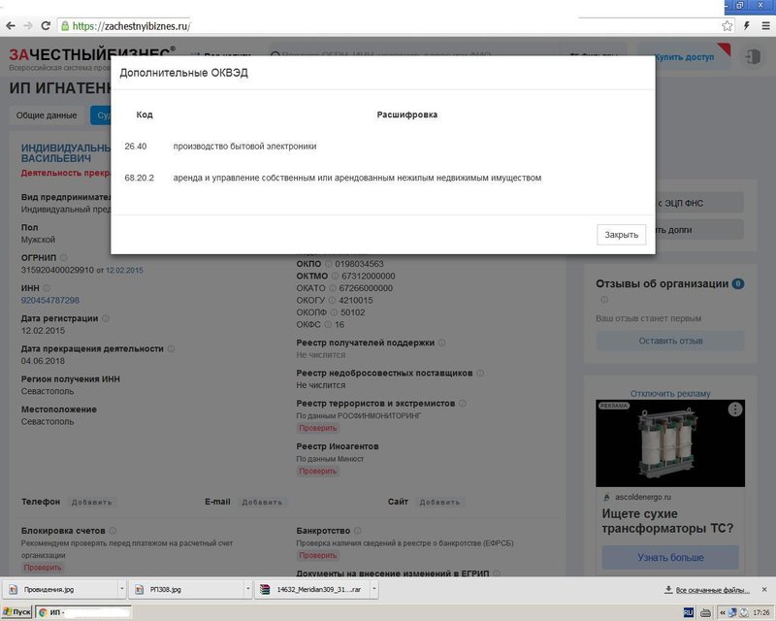
Task: Open options arrow for РП308.jpg download
Action: click(248, 589)
